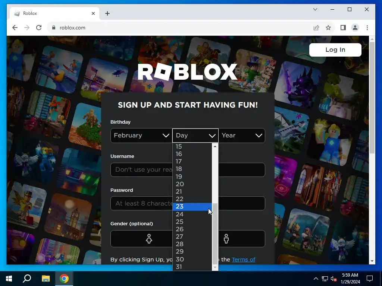Select day 18 in the list
This screenshot has width=382, height=286.
(x=192, y=169)
